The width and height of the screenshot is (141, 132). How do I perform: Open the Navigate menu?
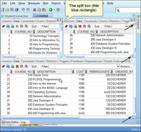(34, 3)
